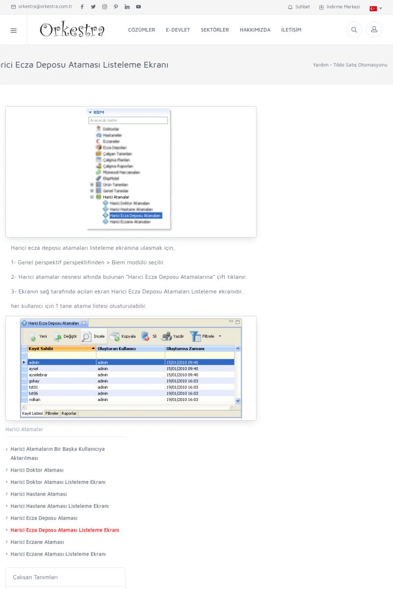Open Orkestra's Instagram page icon
Viewport: 393px width, 589px height.
[105, 7]
